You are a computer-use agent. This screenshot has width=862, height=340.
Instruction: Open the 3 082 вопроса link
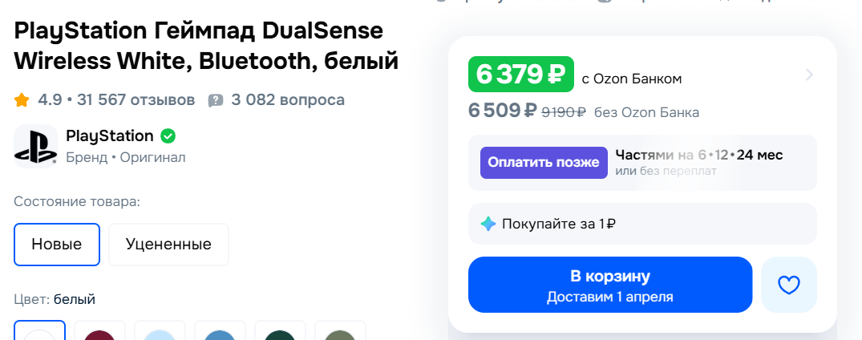pos(288,100)
